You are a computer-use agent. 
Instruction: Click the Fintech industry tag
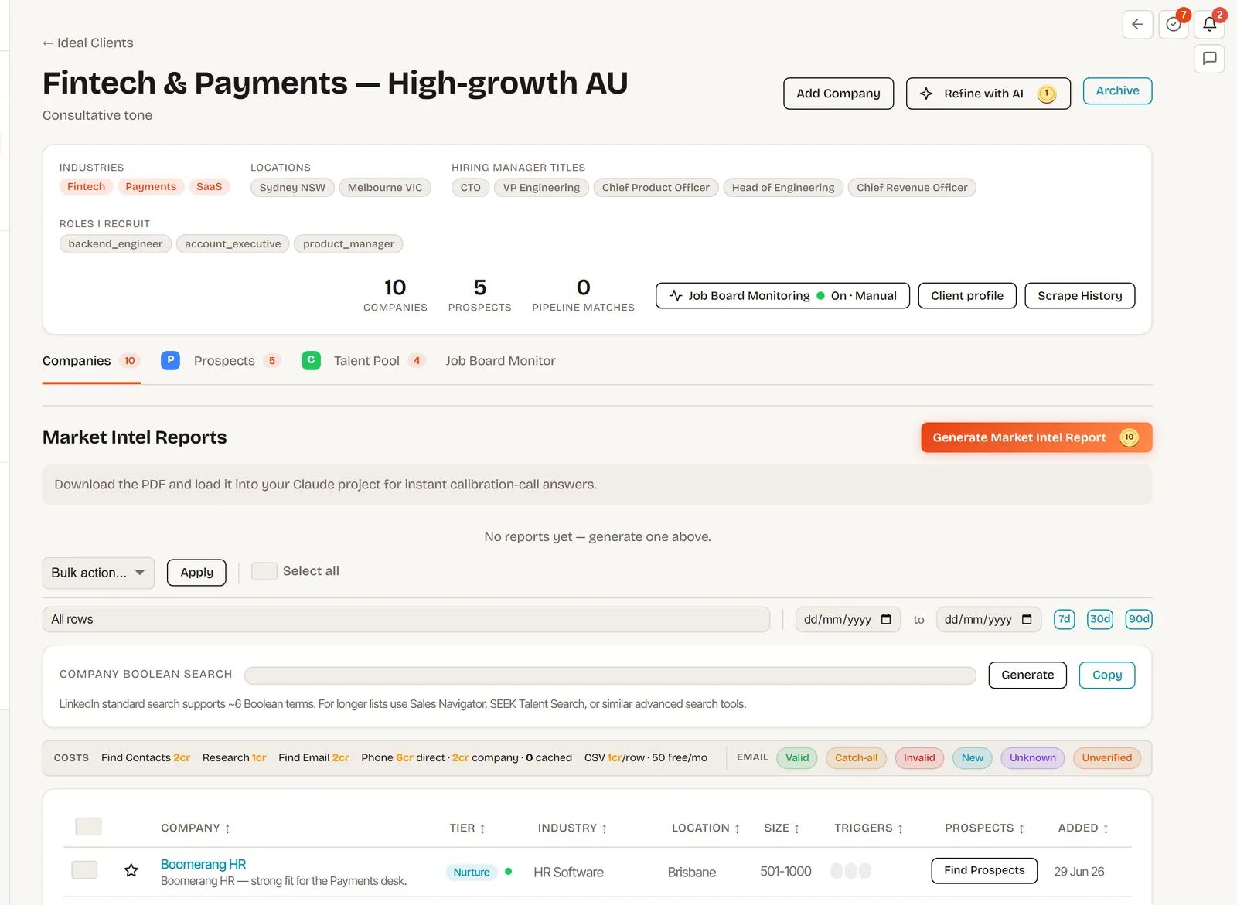tap(86, 187)
